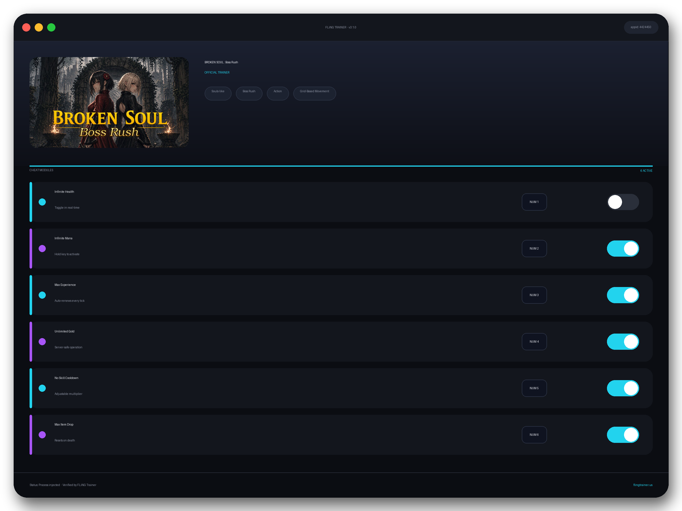Click the No Skill Cooldown module title
682x511 pixels.
tap(66, 378)
